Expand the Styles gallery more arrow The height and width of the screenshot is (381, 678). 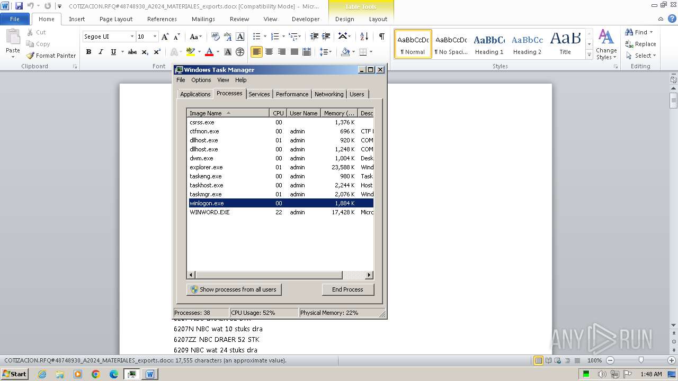point(589,55)
